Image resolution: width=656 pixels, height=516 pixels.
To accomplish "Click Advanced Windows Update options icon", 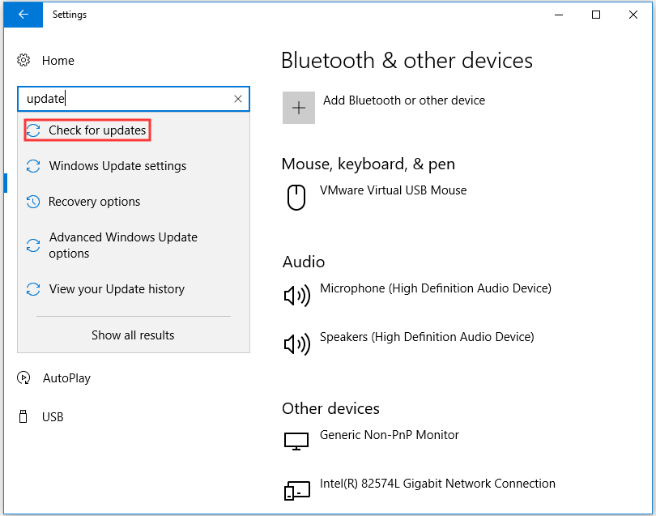I will tap(33, 245).
